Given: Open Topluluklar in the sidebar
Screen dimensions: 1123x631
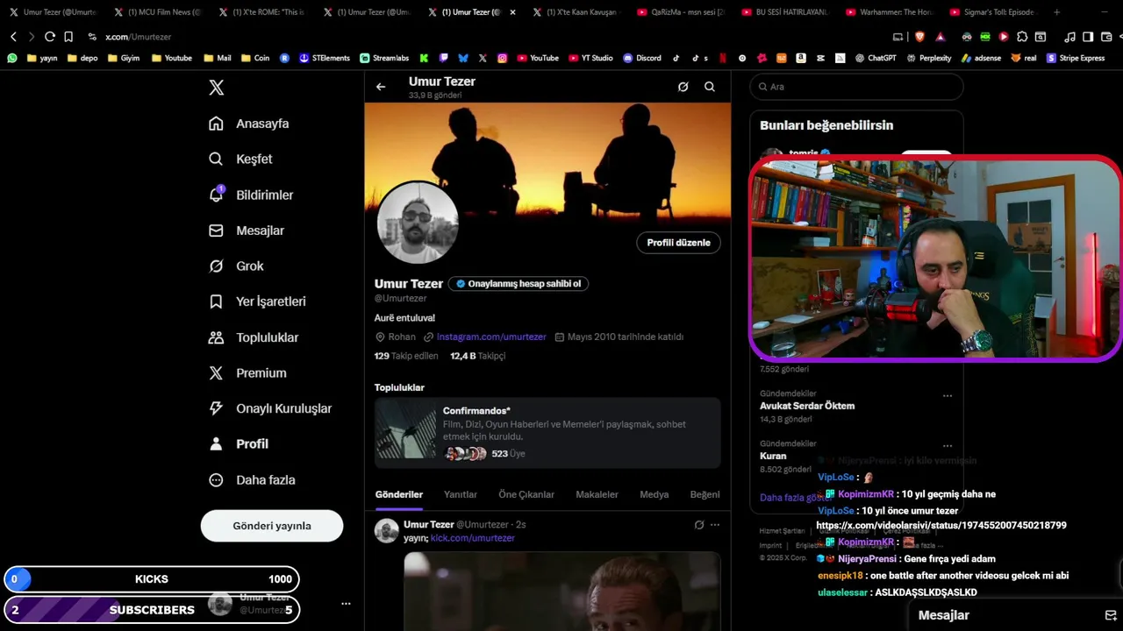Looking at the screenshot, I should click(254, 337).
